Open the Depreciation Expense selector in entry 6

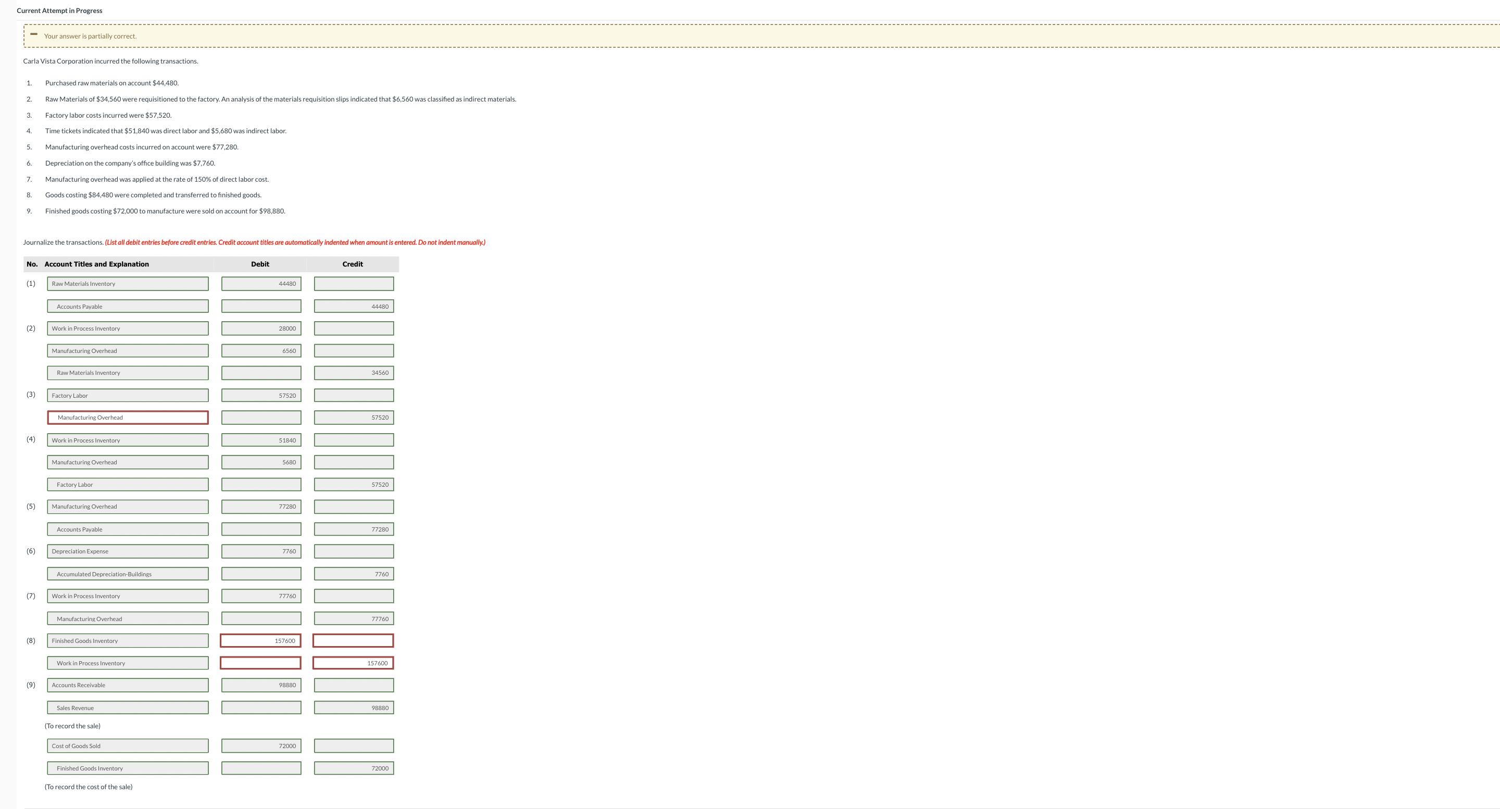[128, 551]
